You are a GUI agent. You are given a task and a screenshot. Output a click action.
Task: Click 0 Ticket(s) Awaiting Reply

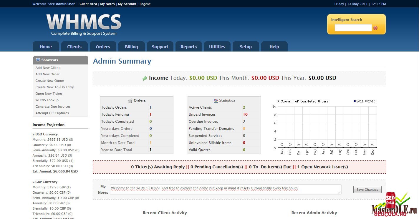pyautogui.click(x=158, y=167)
